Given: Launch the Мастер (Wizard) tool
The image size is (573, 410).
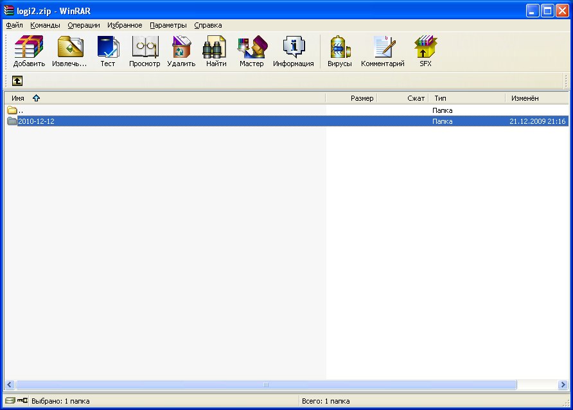Looking at the screenshot, I should tap(251, 51).
